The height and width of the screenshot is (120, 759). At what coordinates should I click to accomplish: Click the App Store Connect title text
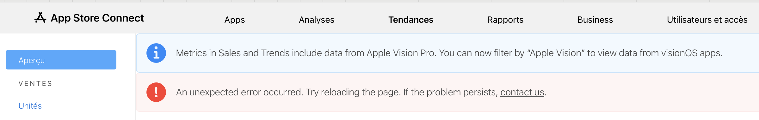[x=97, y=18]
